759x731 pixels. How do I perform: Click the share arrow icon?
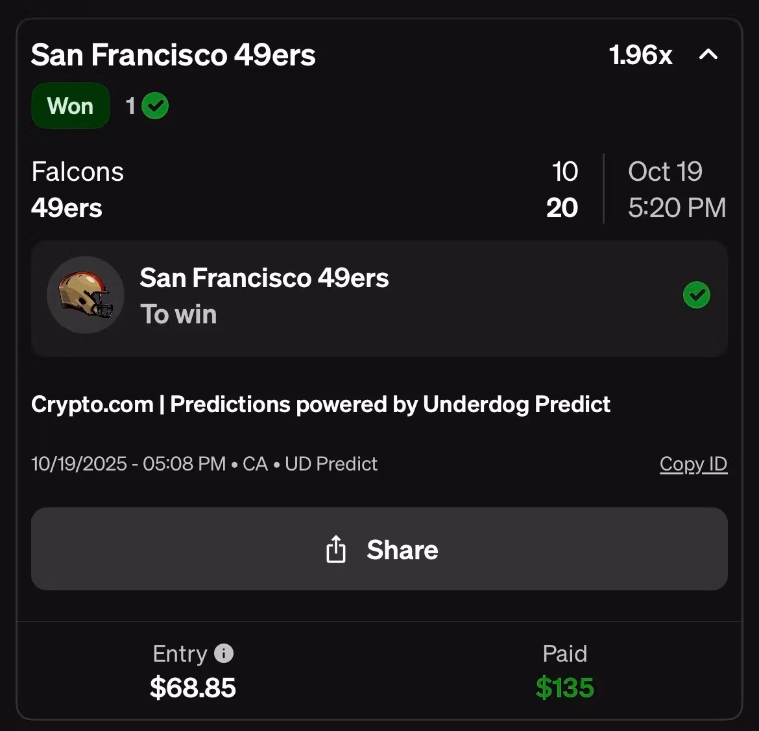point(335,550)
